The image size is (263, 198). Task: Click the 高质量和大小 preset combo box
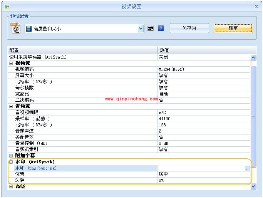click(84, 29)
